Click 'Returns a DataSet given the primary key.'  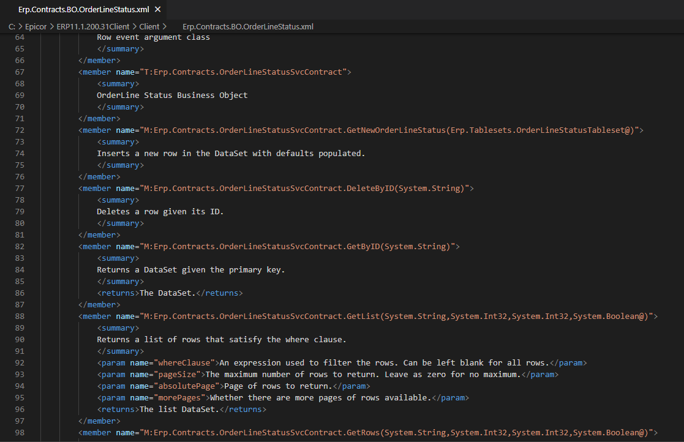(x=190, y=269)
